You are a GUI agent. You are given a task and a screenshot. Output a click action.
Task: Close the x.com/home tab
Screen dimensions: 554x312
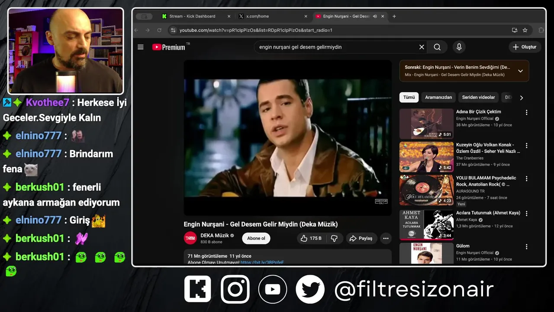[x=306, y=16]
